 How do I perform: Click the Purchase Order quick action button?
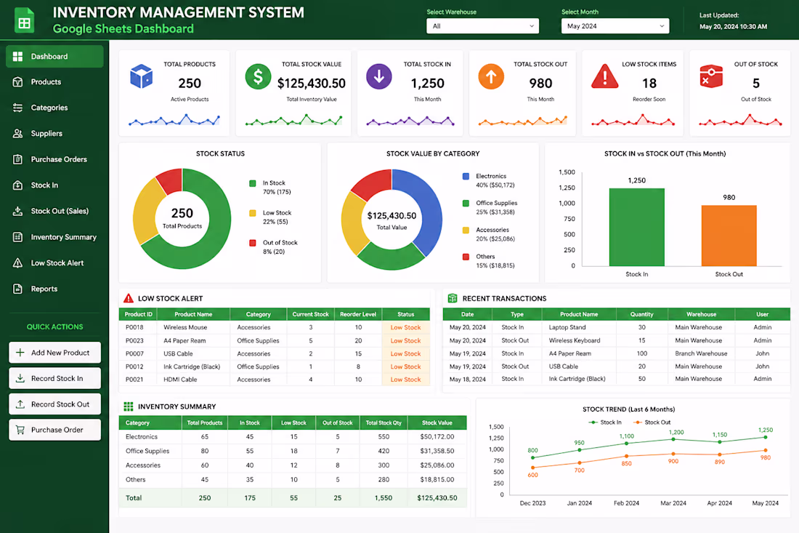55,430
